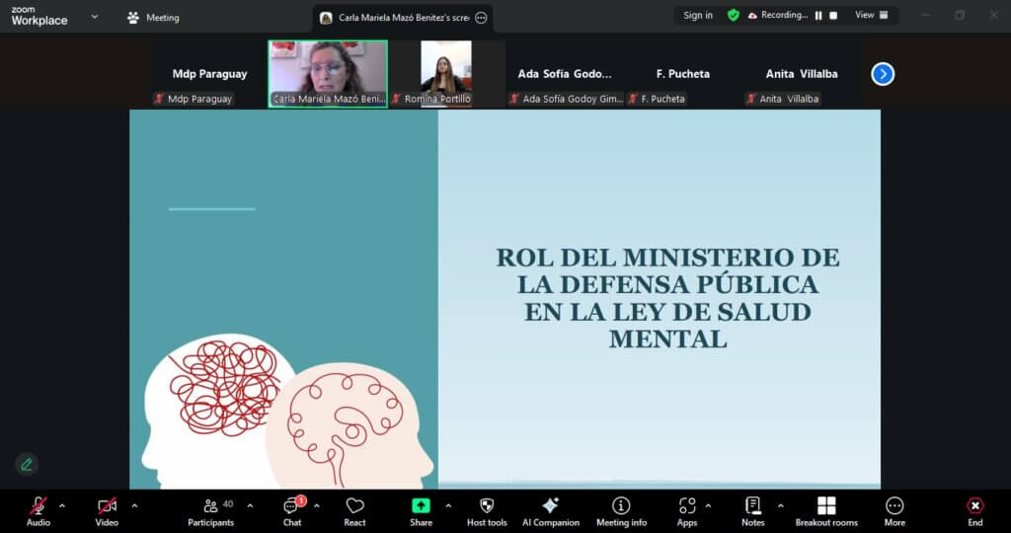Click the green Share screen button
The width and height of the screenshot is (1011, 533).
(421, 510)
